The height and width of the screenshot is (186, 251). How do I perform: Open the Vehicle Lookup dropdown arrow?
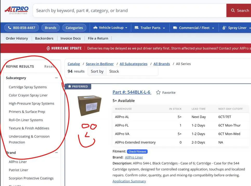click(x=126, y=28)
